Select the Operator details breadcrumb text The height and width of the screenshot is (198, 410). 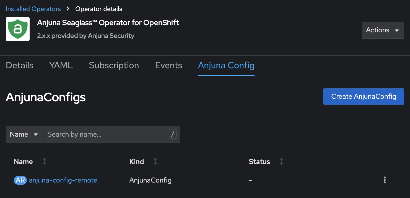tap(98, 9)
